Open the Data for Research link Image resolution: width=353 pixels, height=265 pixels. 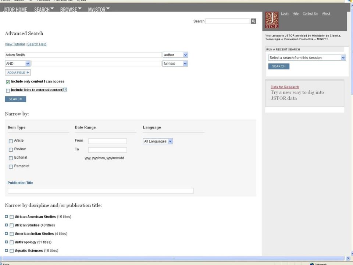[x=285, y=87]
